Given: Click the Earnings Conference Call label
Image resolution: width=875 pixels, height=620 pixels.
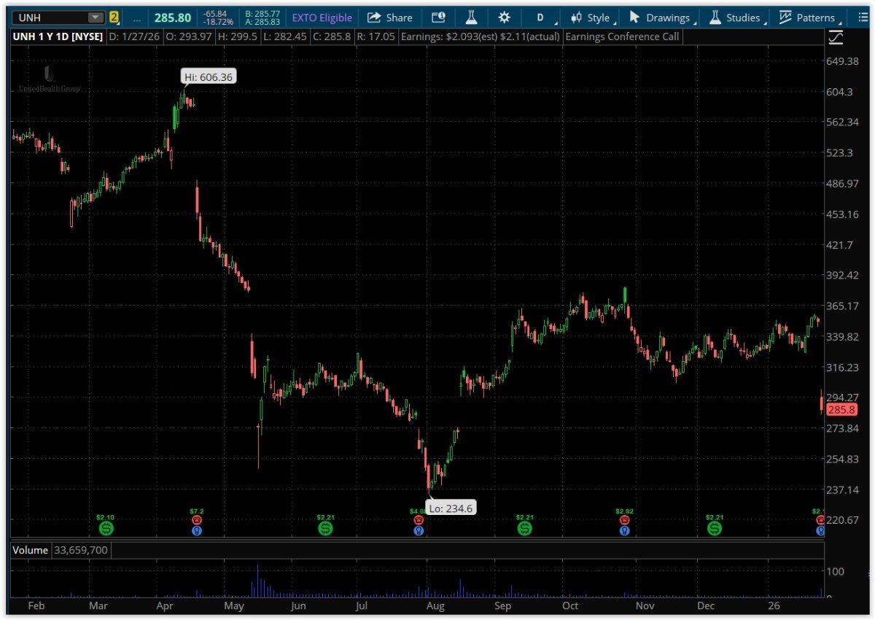Looking at the screenshot, I should point(622,36).
